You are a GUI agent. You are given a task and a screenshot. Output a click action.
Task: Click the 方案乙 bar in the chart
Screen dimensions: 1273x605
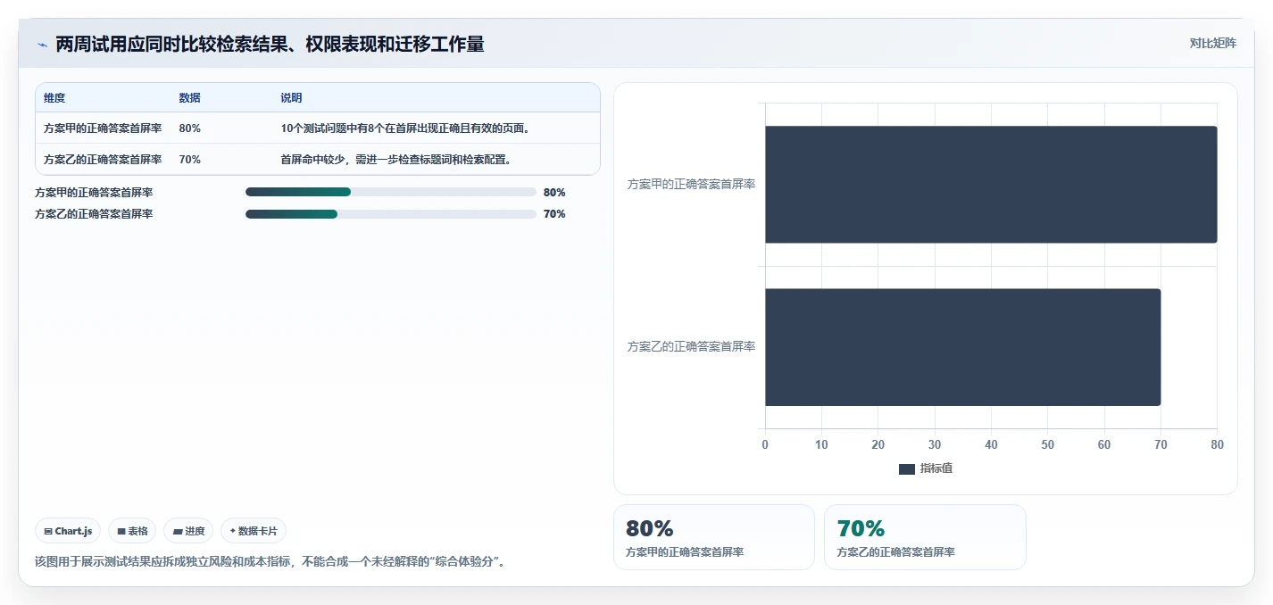click(x=962, y=347)
